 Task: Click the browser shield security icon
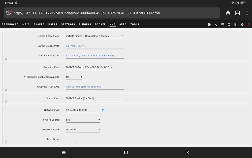click(9, 13)
